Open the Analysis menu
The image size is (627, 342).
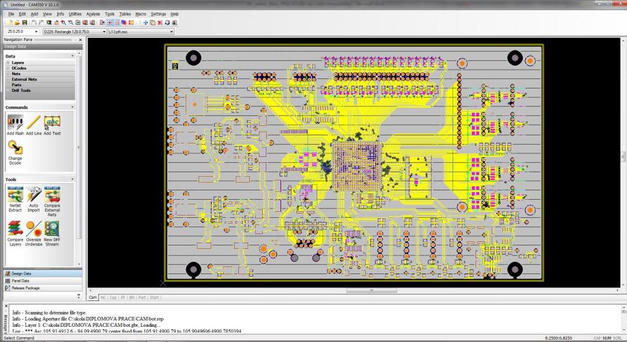pos(93,14)
